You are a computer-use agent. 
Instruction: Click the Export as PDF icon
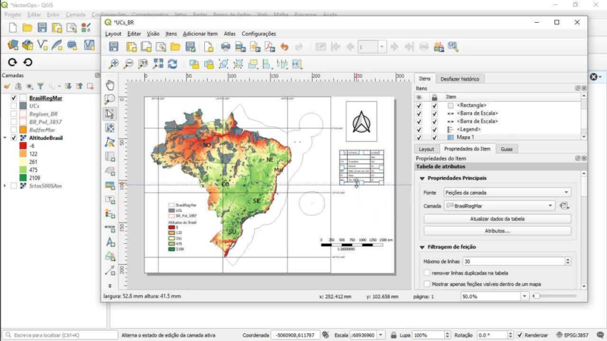(269, 47)
